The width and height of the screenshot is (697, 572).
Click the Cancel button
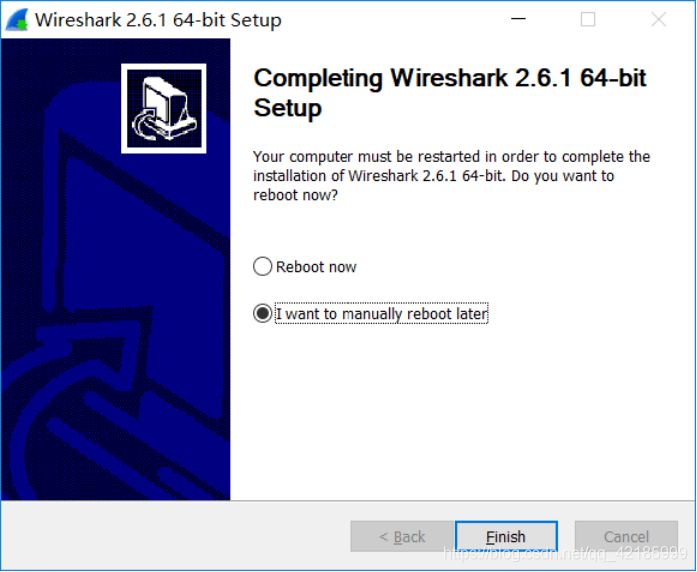coord(626,536)
